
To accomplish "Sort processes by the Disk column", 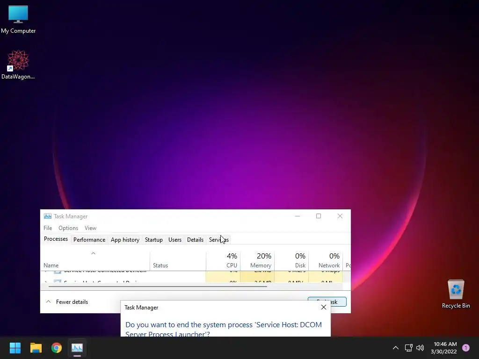I will [291, 261].
